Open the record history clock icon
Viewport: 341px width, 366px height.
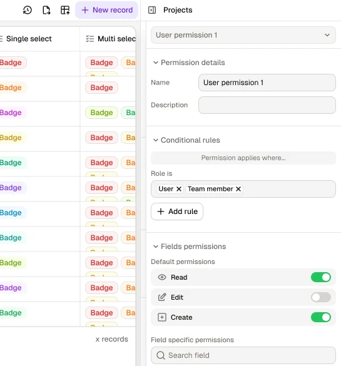(28, 10)
